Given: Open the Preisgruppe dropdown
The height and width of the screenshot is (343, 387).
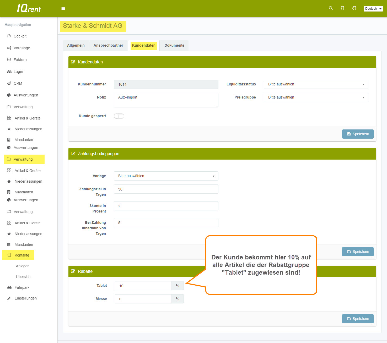Looking at the screenshot, I should click(x=316, y=97).
